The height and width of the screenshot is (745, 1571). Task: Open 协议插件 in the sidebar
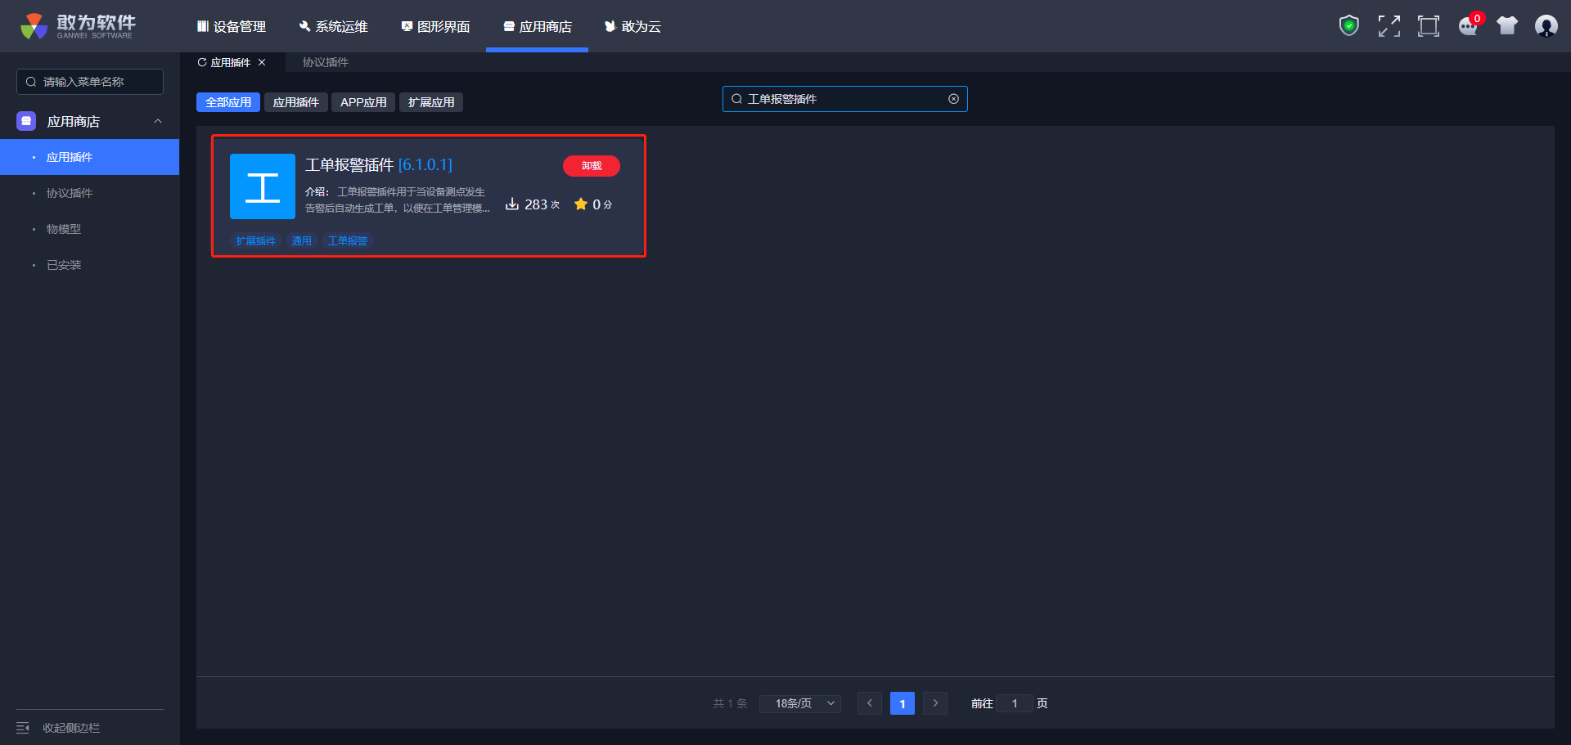pos(90,193)
